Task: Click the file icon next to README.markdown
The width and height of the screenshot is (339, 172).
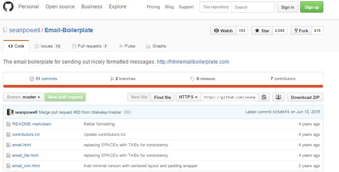Action: [x=8, y=124]
